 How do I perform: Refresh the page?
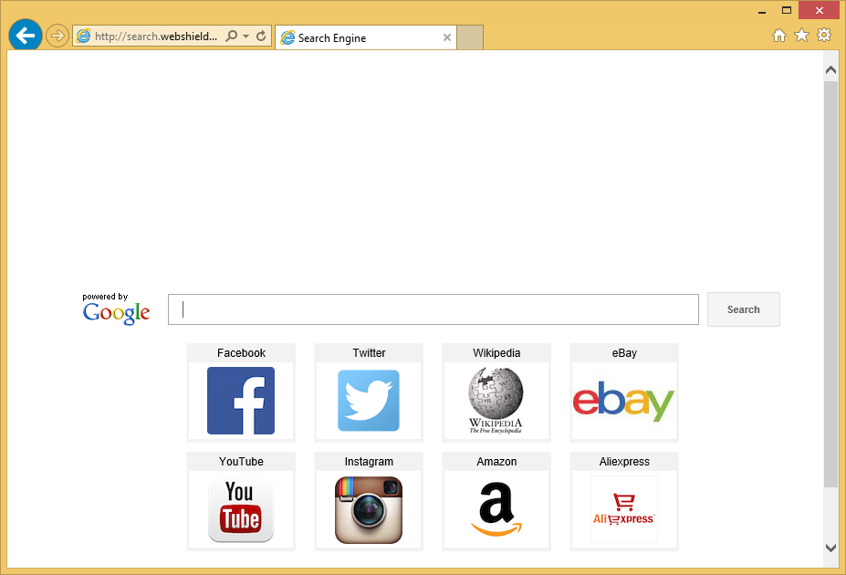(x=261, y=37)
